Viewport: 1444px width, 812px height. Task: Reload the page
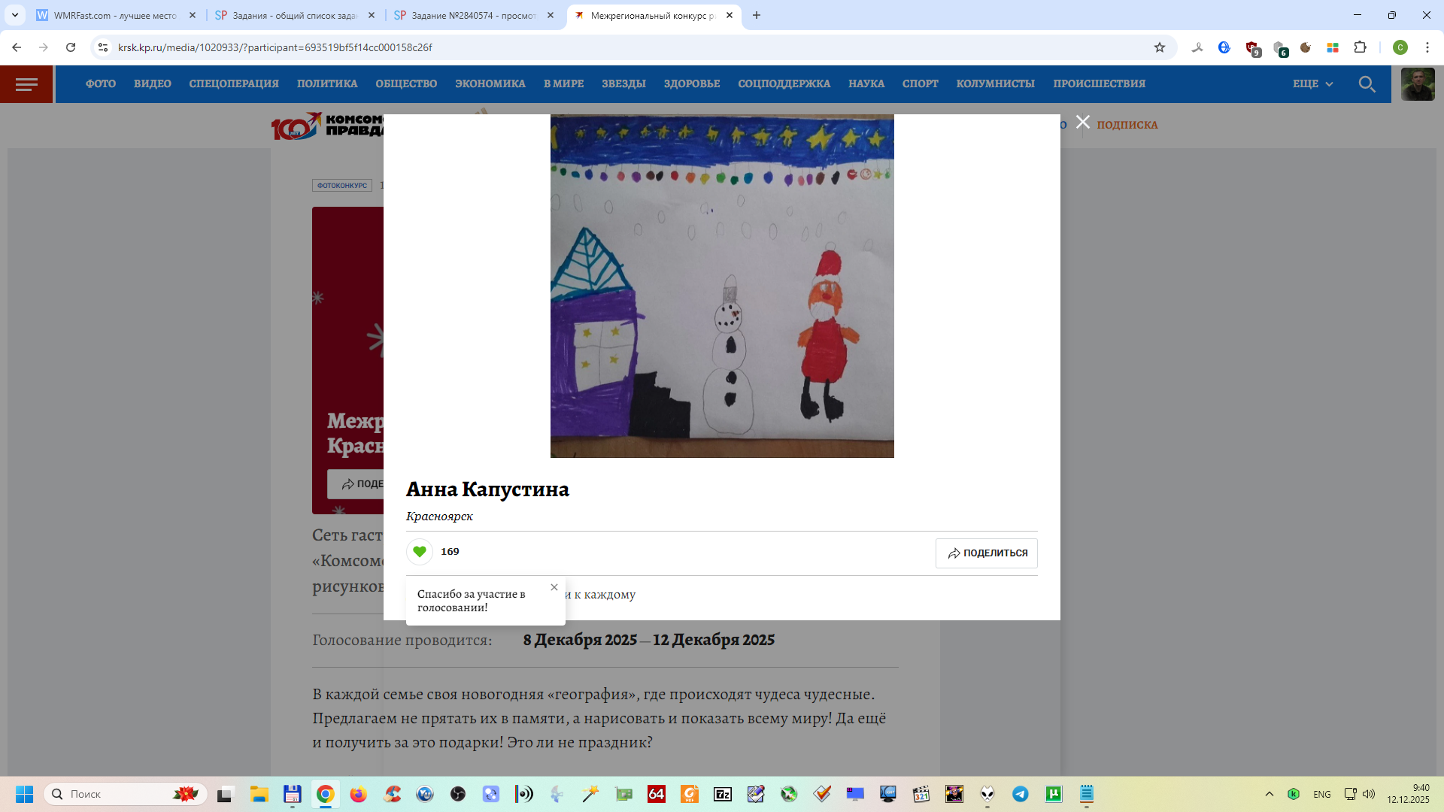click(x=71, y=47)
